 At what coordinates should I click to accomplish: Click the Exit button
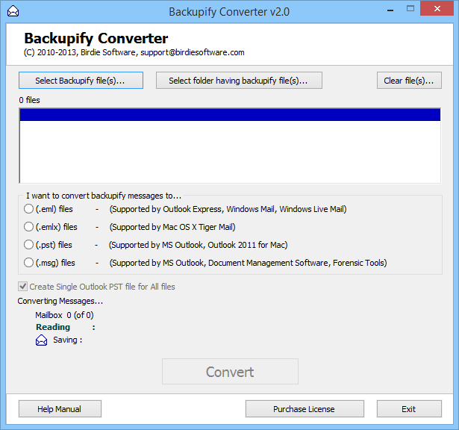click(x=409, y=408)
